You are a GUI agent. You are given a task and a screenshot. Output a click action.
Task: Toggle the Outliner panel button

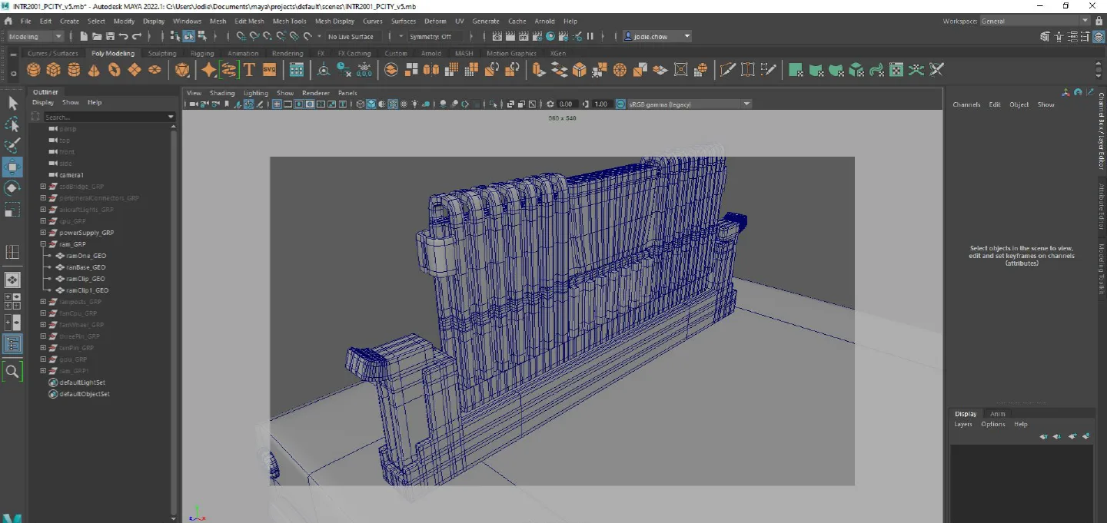pos(12,344)
